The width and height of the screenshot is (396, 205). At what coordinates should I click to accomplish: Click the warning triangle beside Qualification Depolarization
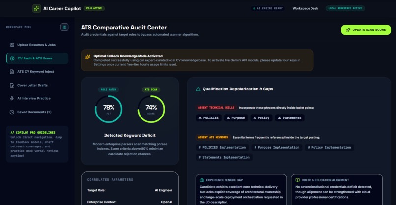pos(198,89)
